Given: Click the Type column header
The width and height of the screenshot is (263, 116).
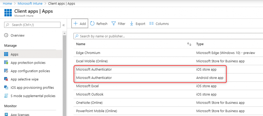Looking at the screenshot, I should point(200,44).
